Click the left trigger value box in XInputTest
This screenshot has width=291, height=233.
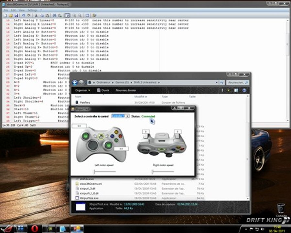(x=146, y=132)
